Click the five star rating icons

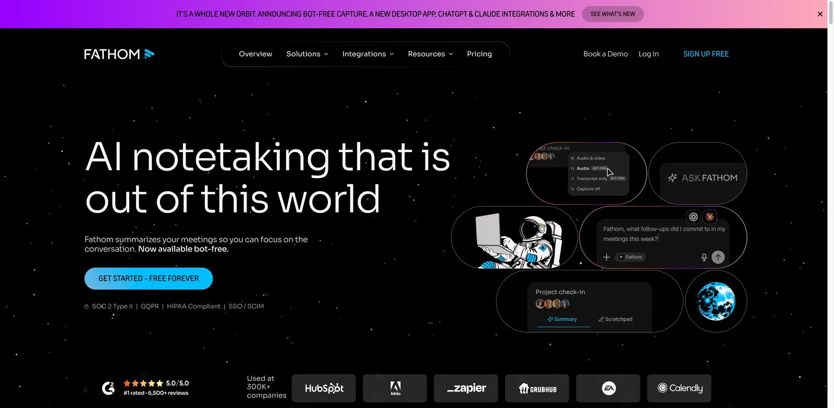coord(143,383)
